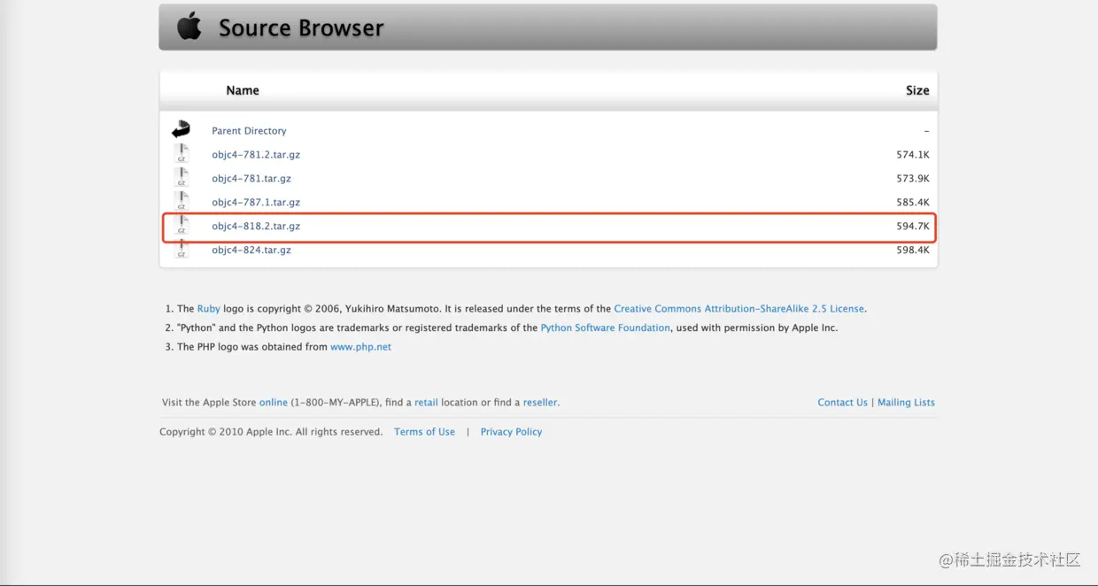Viewport: 1098px width, 586px height.
Task: Click the GZ icon next to objc4-824.tar.gz
Action: (181, 249)
